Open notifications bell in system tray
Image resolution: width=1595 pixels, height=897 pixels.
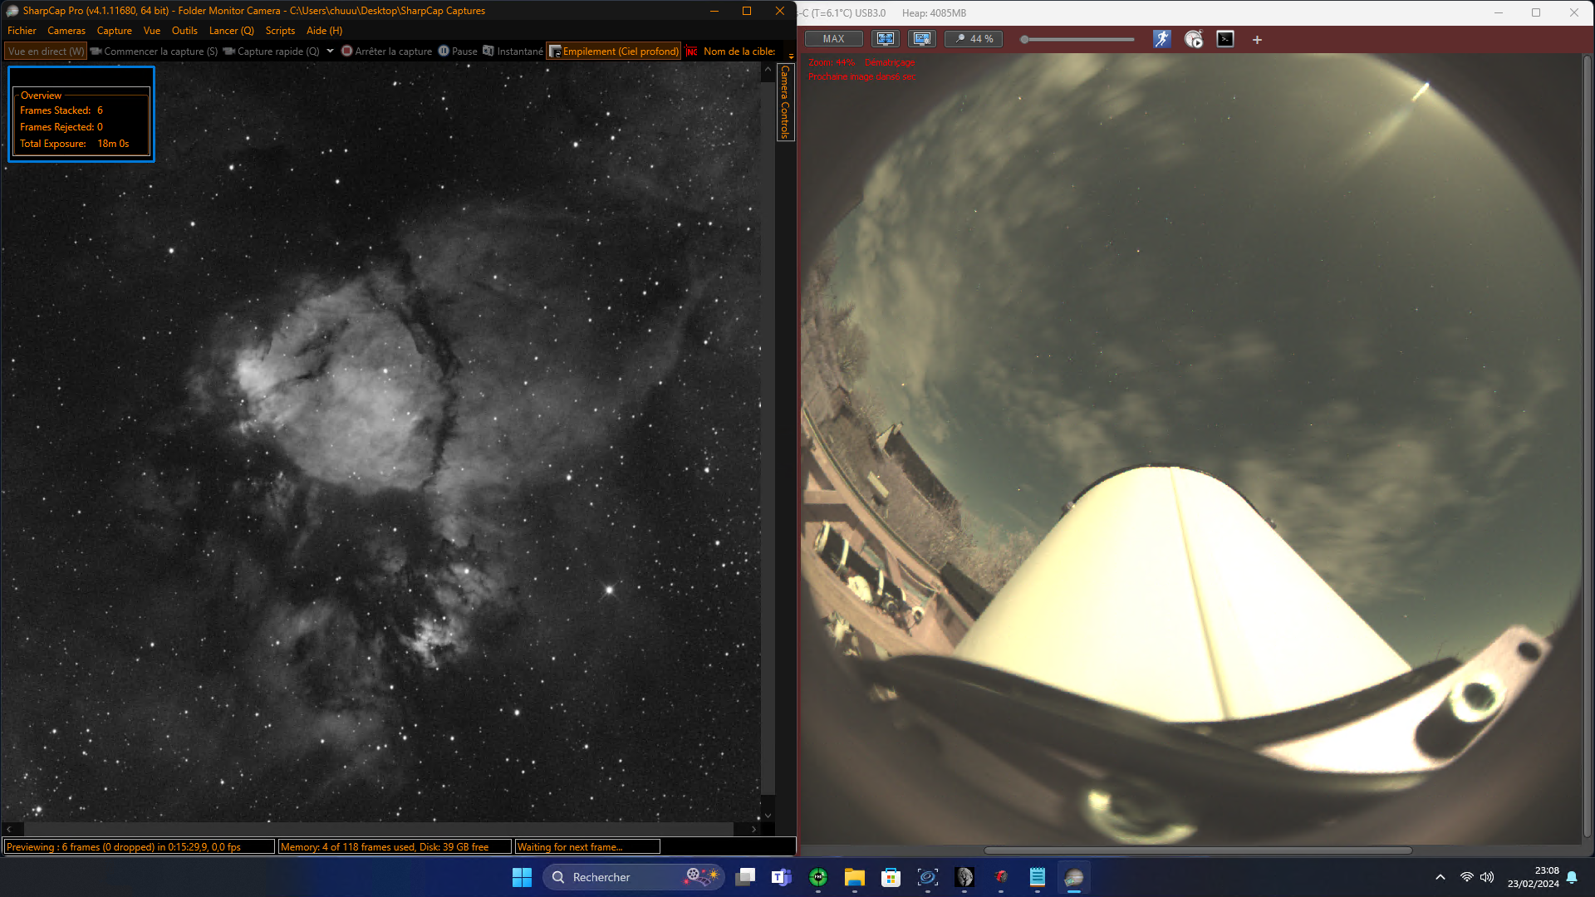click(1572, 877)
